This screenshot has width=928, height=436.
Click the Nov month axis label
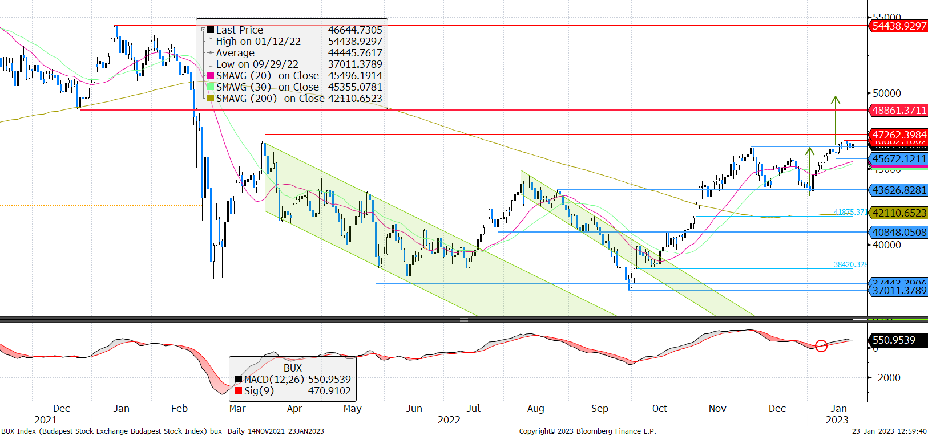click(717, 408)
